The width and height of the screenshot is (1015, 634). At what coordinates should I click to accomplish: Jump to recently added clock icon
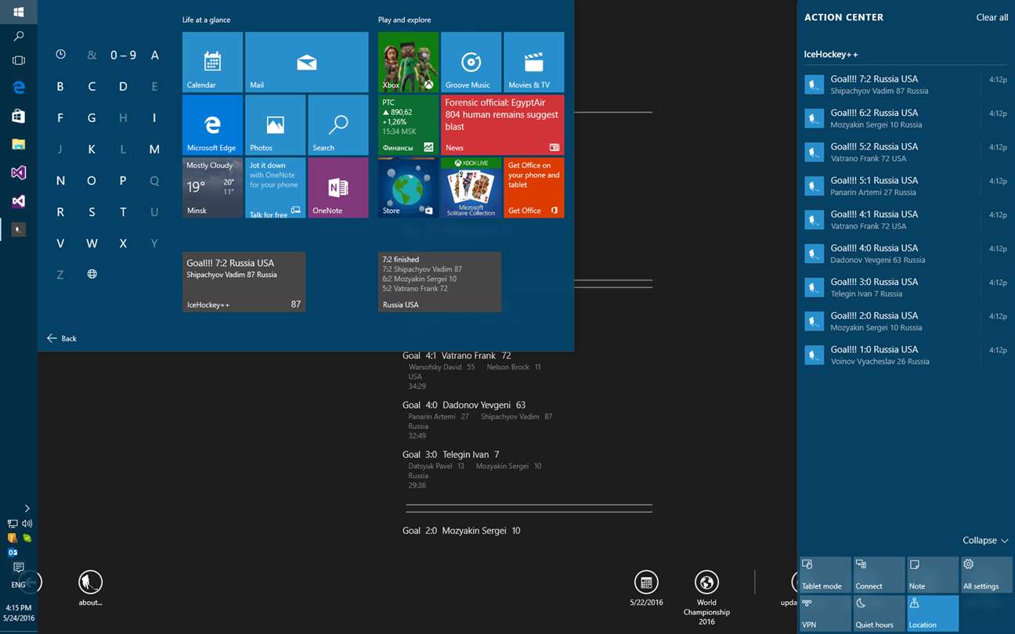point(60,55)
